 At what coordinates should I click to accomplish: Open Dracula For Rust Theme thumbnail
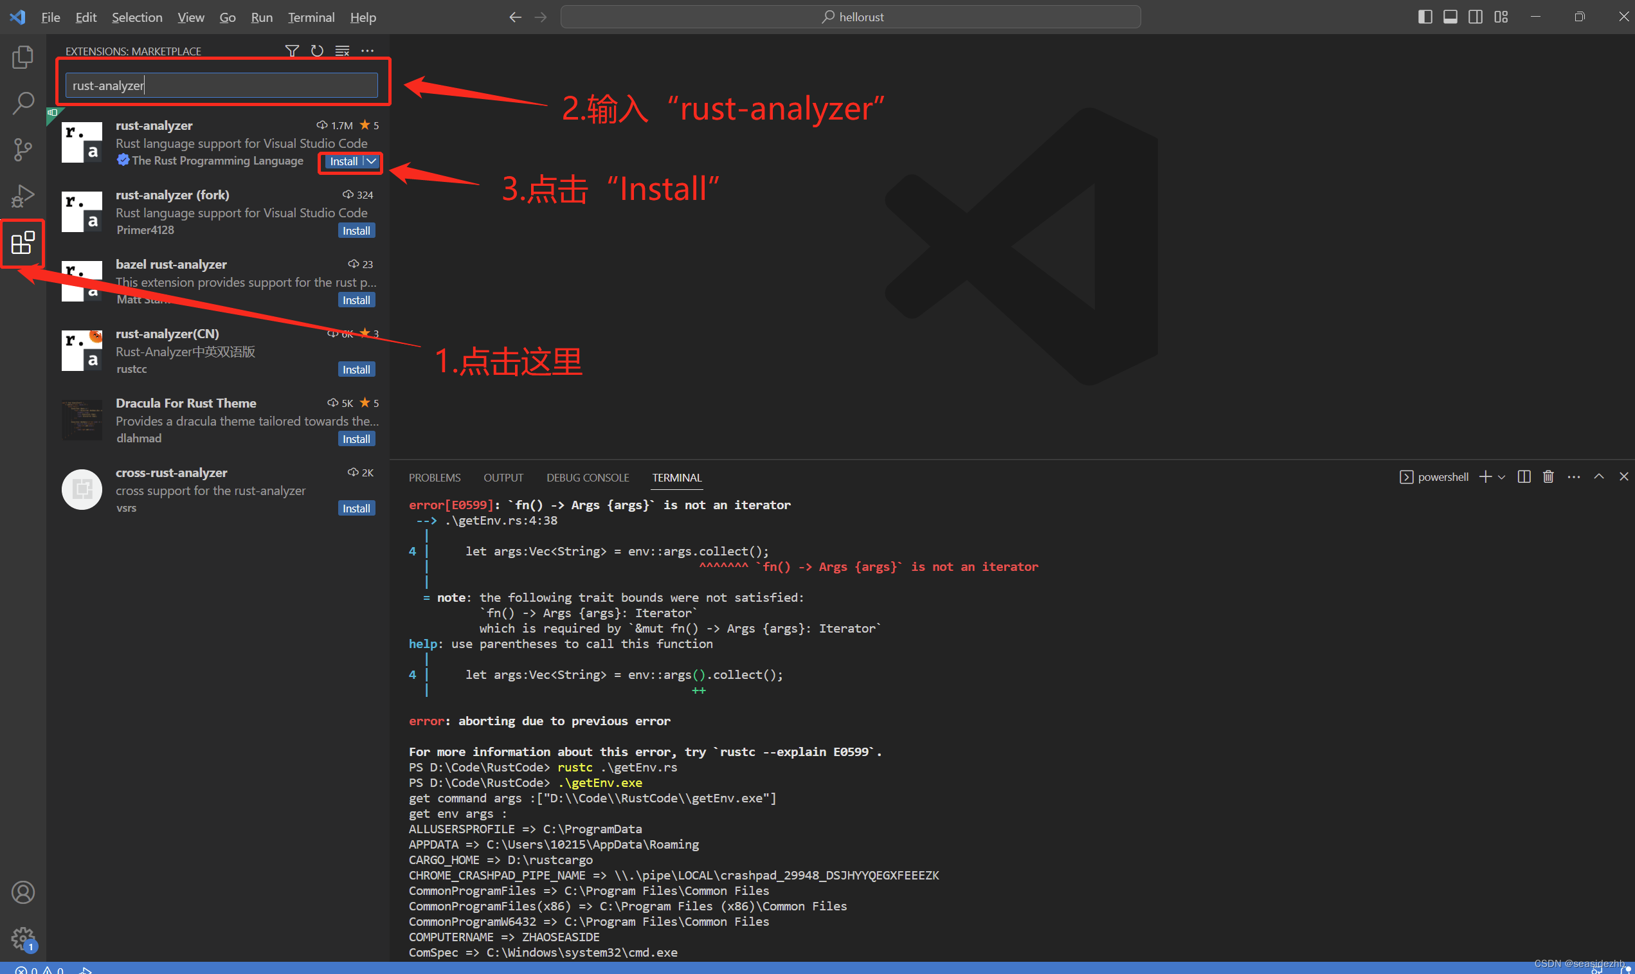(82, 420)
